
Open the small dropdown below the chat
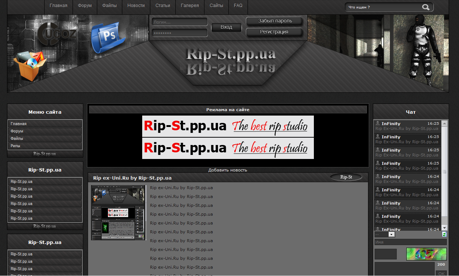click(385, 234)
